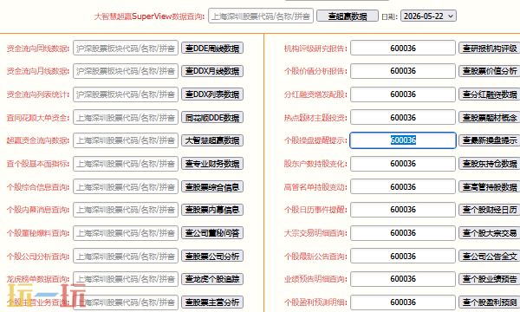
Task: Open the 日期 date dropdown 2026-05-22
Action: point(428,16)
